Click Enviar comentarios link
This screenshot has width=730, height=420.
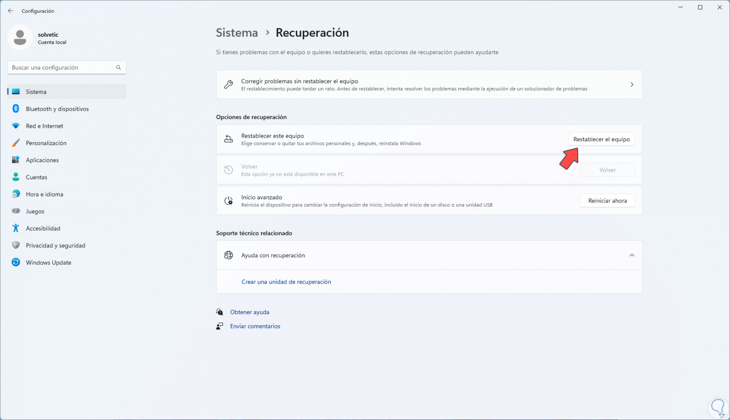[x=255, y=326]
